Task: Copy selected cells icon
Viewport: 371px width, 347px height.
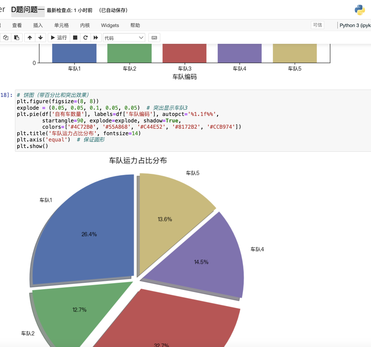Action: (6, 38)
